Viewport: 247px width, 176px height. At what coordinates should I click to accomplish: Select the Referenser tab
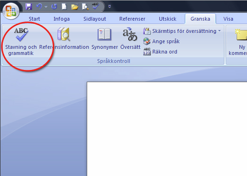tap(132, 19)
